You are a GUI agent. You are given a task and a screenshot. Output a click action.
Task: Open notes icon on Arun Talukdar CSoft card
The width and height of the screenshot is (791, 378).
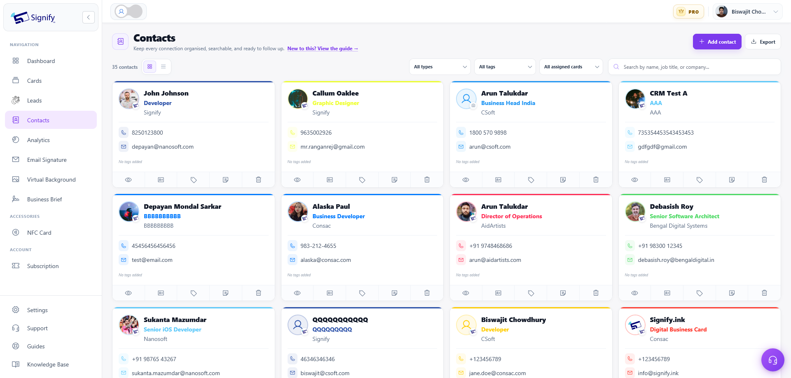click(x=563, y=180)
